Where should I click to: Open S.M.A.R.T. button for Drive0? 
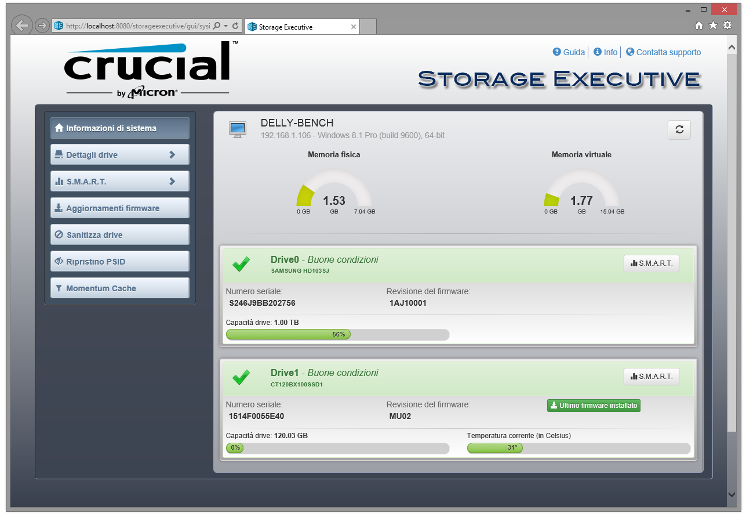point(651,263)
